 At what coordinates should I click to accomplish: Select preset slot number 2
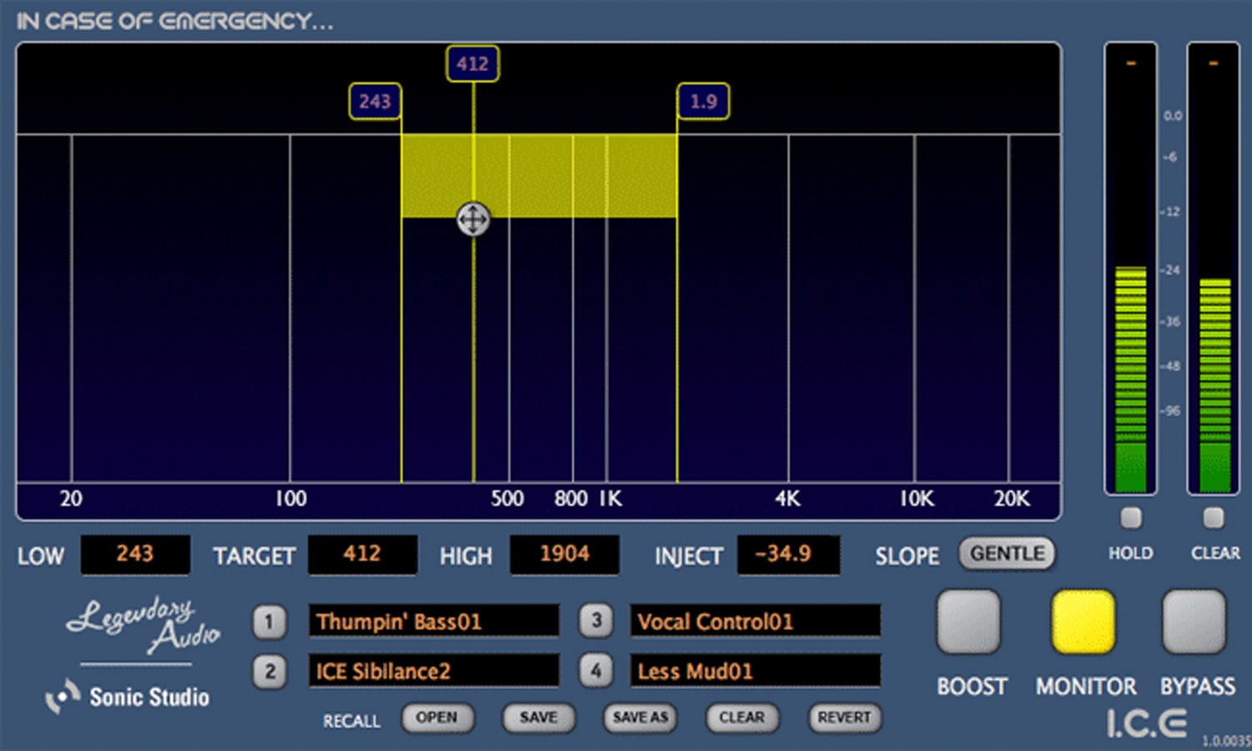click(x=269, y=672)
